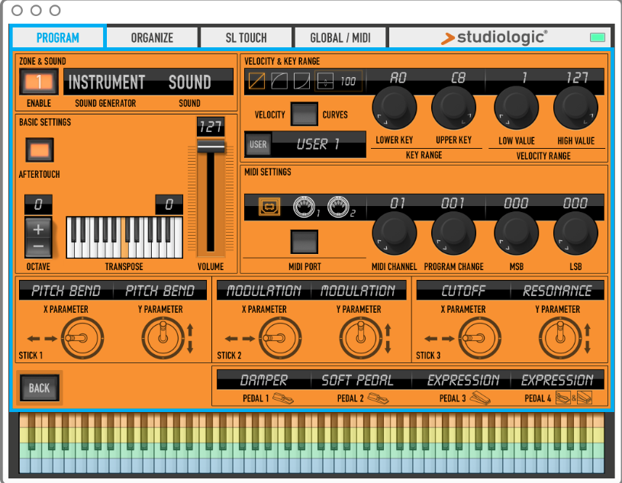Select the convex velocity curve icon

279,80
